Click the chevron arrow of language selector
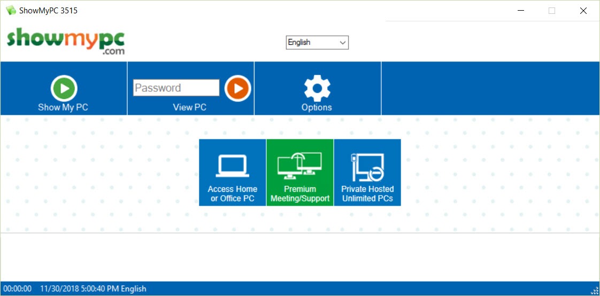Viewport: 600px width, 296px height. click(x=342, y=42)
